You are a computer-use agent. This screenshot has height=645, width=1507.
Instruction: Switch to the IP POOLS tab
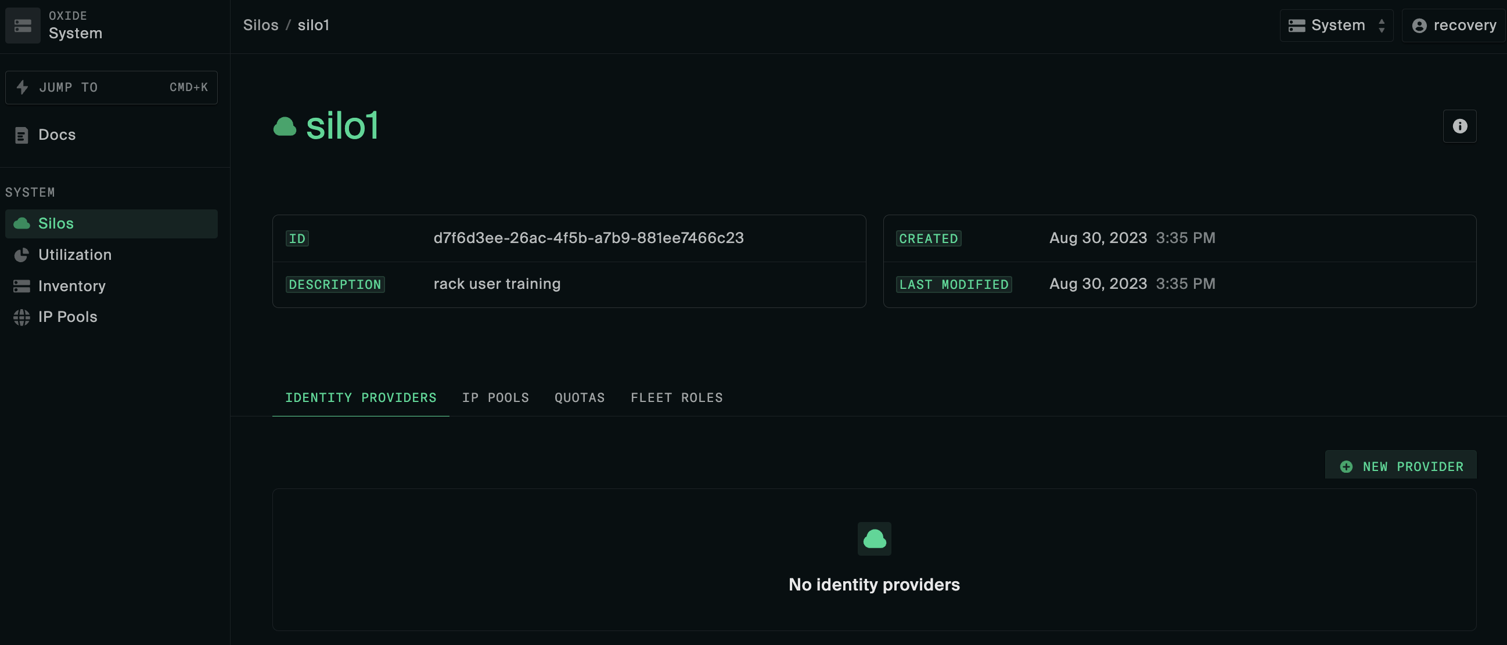[x=495, y=396]
